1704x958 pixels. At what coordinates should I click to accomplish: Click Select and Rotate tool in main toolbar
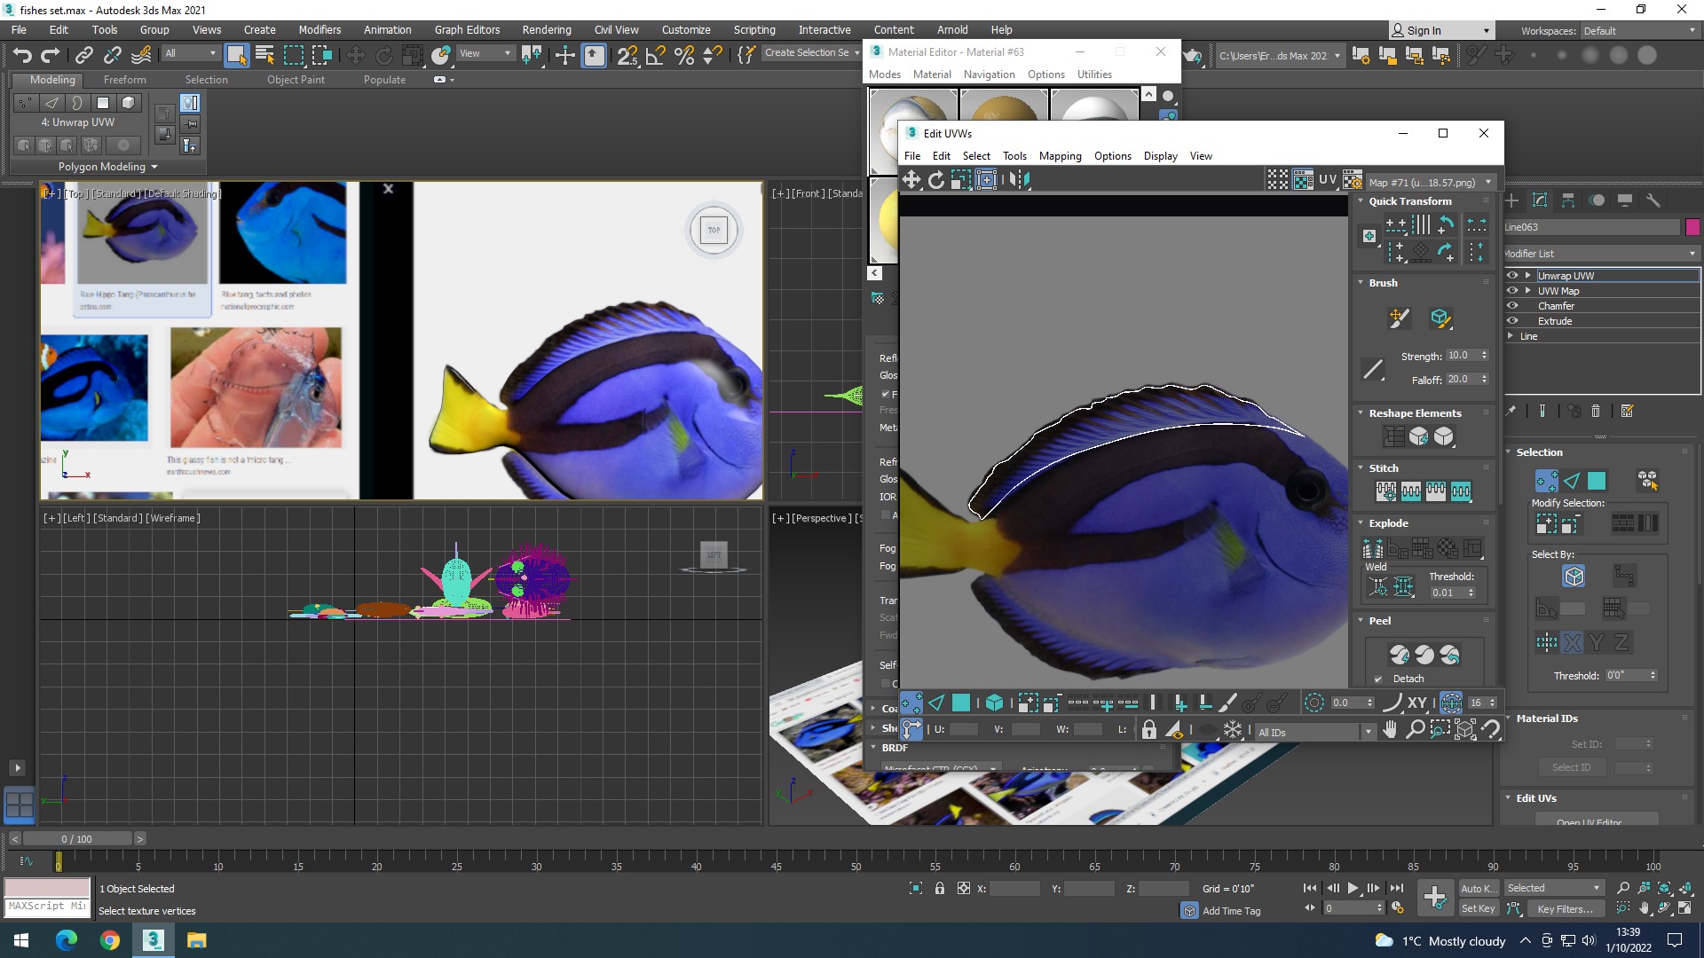coord(384,55)
